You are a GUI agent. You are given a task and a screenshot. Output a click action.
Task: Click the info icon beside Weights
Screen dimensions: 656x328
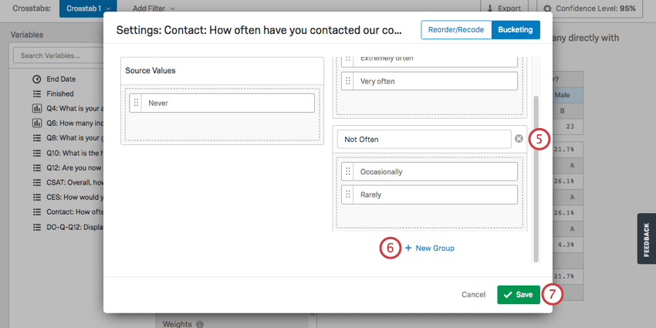point(199,324)
